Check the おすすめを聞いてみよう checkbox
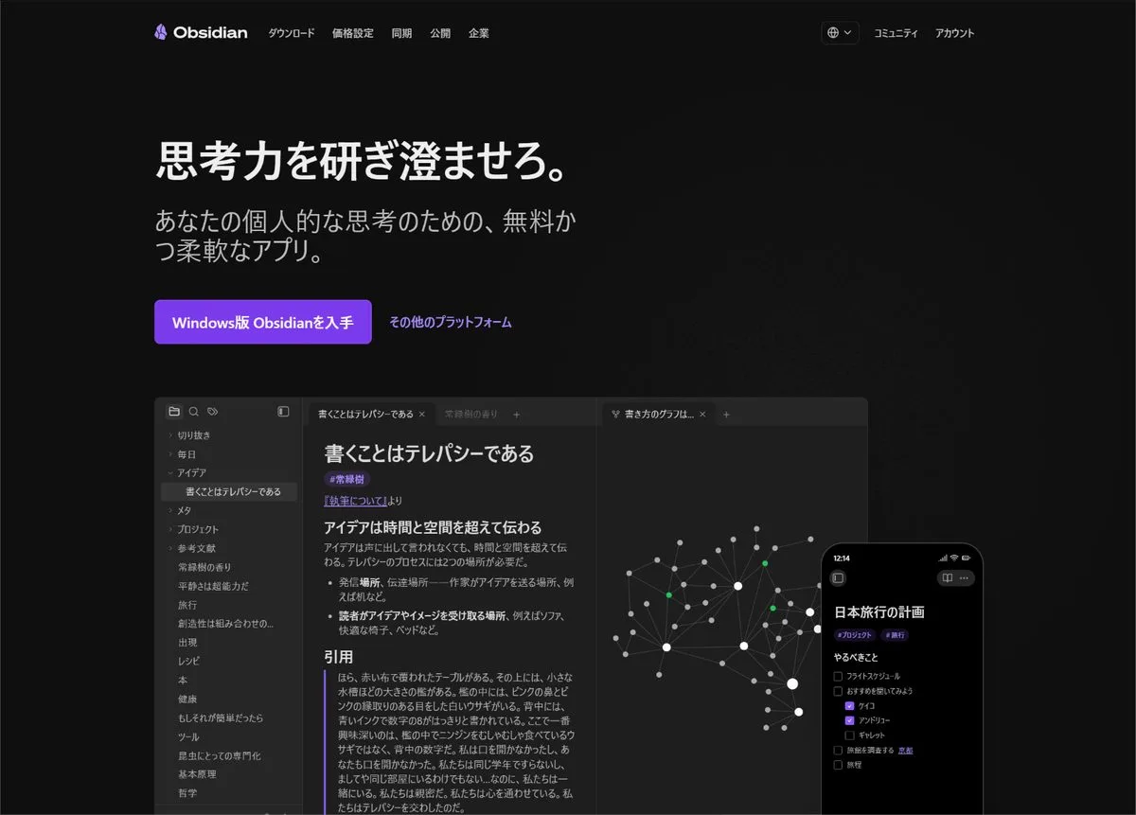 [838, 691]
